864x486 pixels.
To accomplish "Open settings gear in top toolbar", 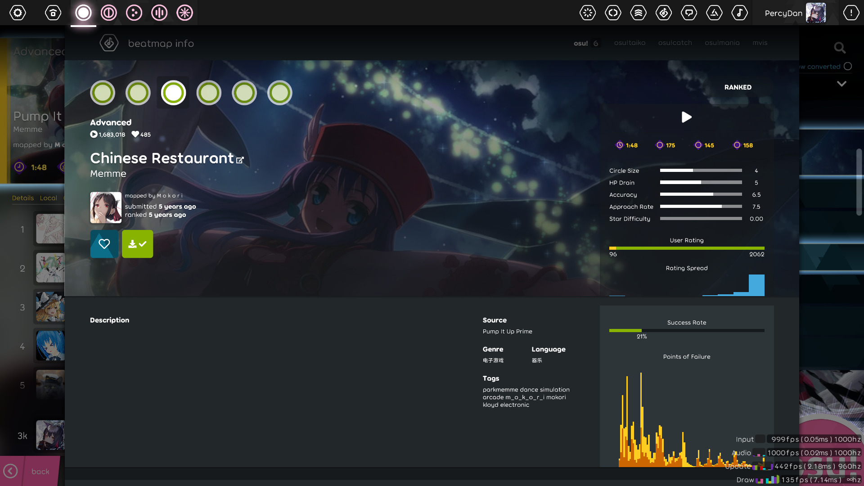I will pos(18,13).
